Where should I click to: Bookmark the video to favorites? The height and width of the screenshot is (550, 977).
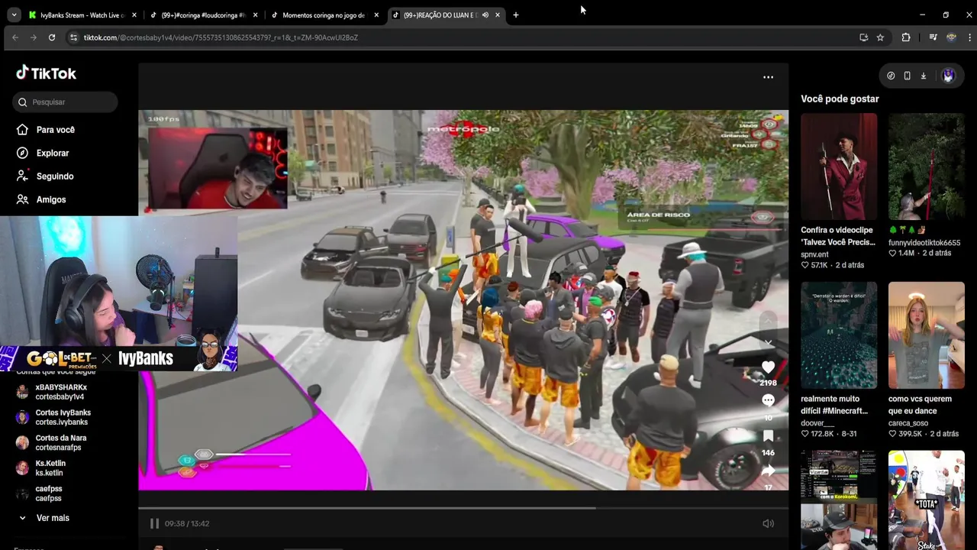[x=768, y=435]
